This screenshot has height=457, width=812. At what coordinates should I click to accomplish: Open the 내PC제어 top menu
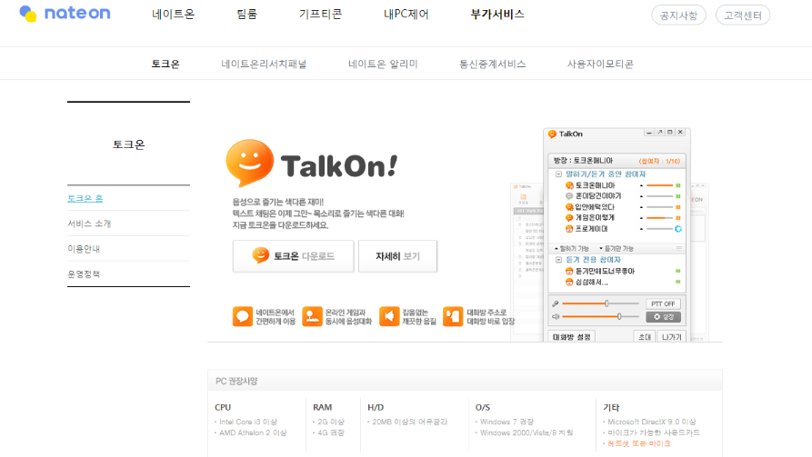point(406,15)
